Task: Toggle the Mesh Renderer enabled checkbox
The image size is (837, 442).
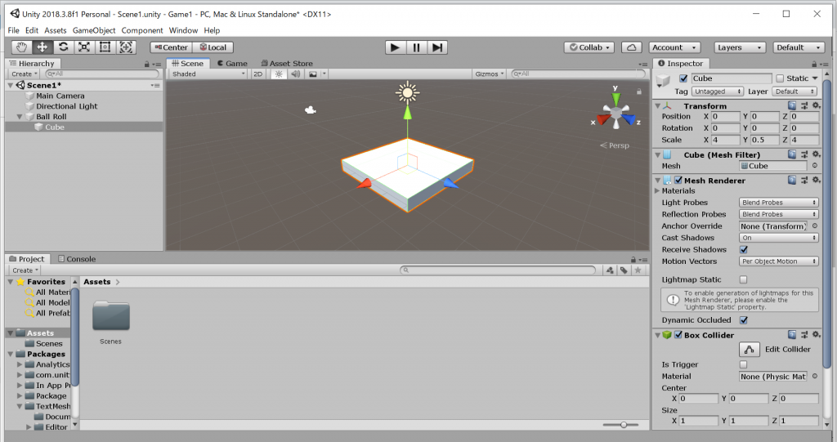Action: coord(678,181)
